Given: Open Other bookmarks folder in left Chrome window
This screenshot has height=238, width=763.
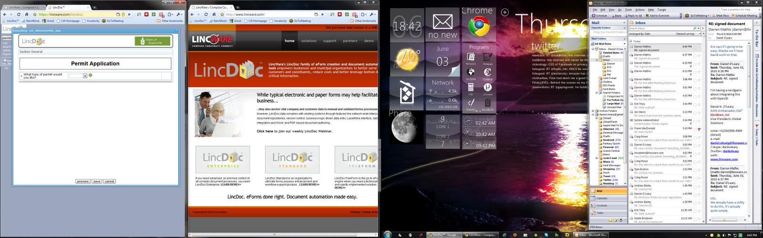Looking at the screenshot, I should (x=170, y=21).
